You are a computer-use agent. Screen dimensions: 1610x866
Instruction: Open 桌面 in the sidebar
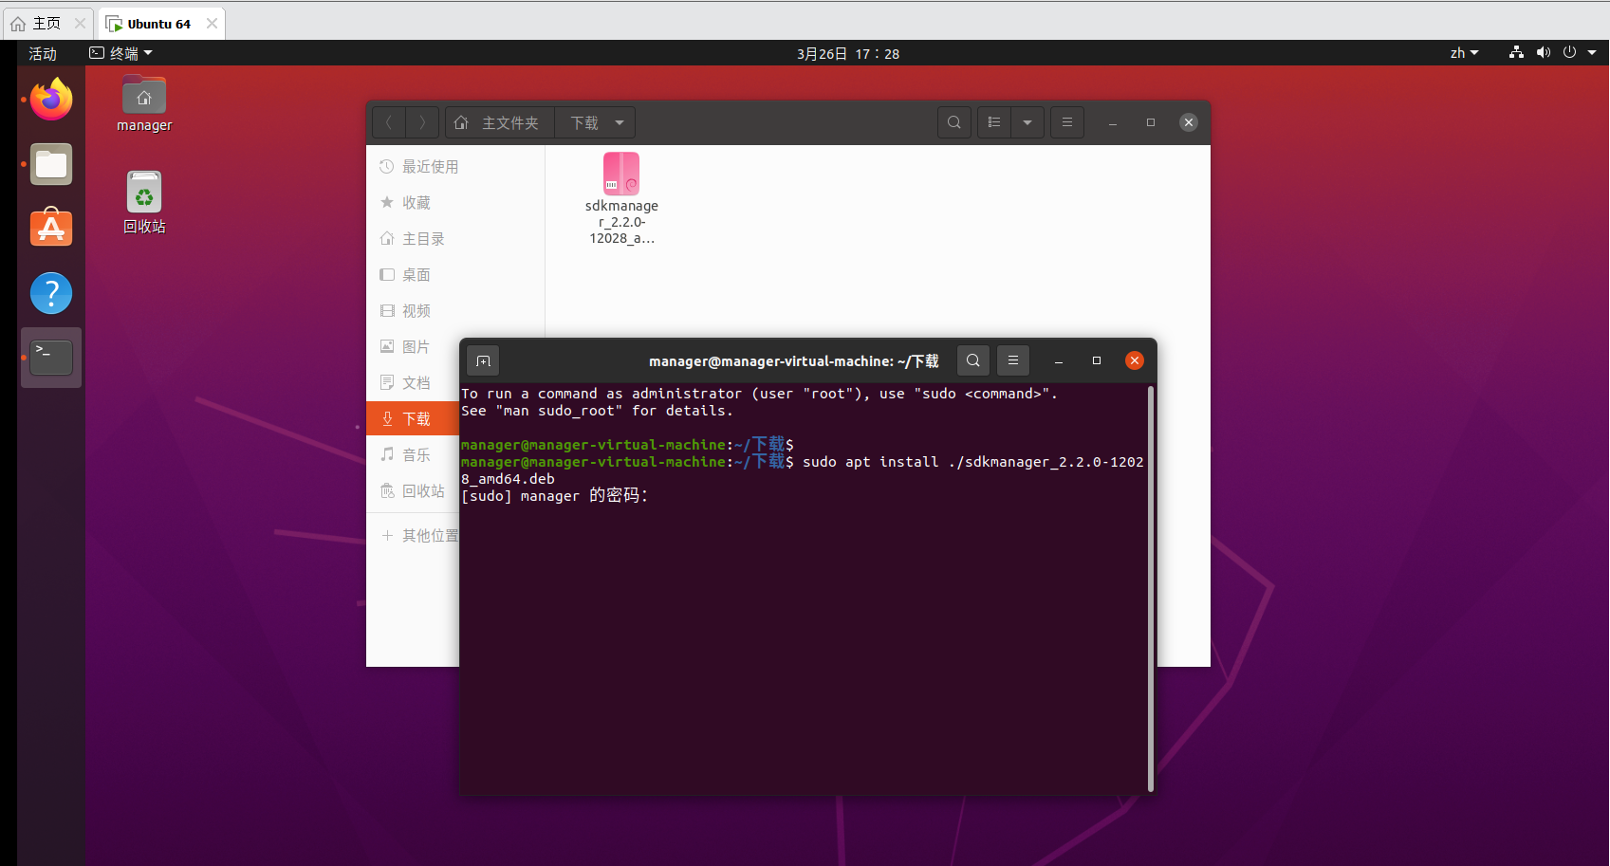tap(455, 275)
